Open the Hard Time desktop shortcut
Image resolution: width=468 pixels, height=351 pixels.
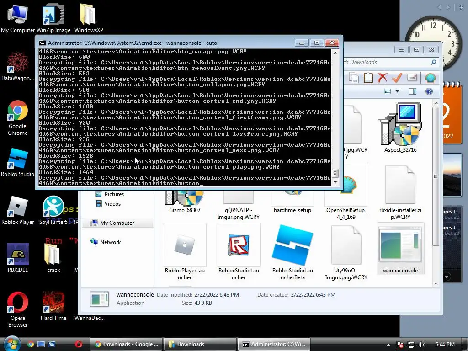click(53, 306)
